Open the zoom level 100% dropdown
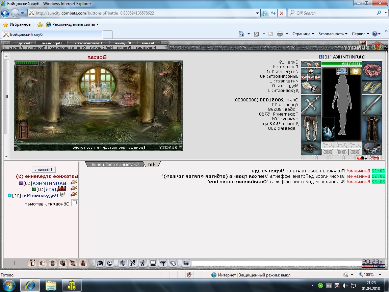The width and height of the screenshot is (389, 292). [380, 275]
